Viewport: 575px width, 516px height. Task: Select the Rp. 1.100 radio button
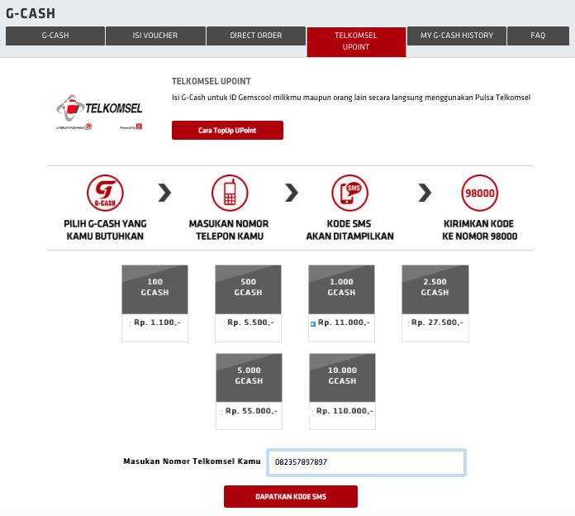[130, 323]
